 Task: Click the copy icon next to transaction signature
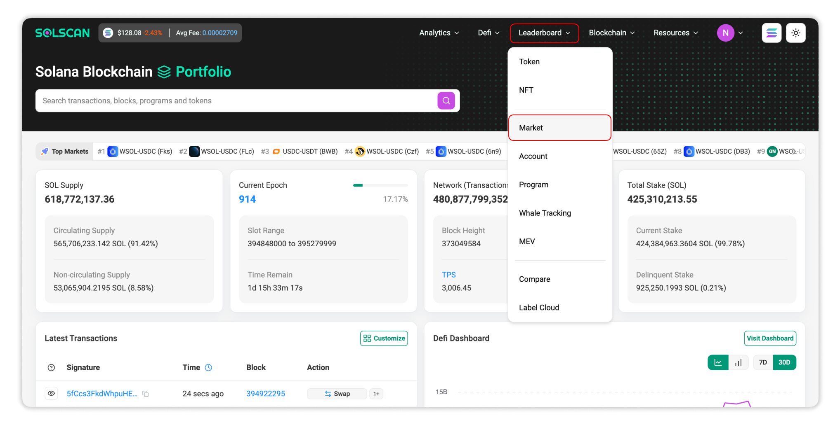[145, 394]
